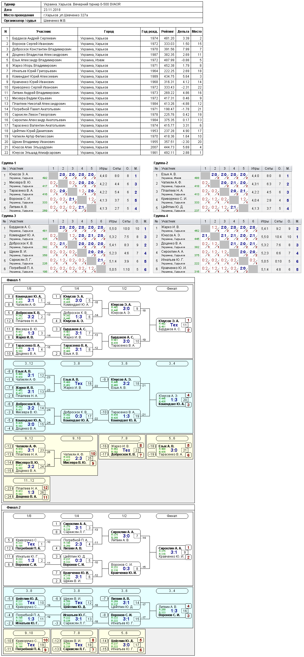Select participant row Бурдаков Андрей Сергеевич

point(102,38)
